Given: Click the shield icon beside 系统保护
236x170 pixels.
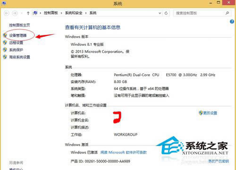Looking at the screenshot, I should tap(5, 50).
